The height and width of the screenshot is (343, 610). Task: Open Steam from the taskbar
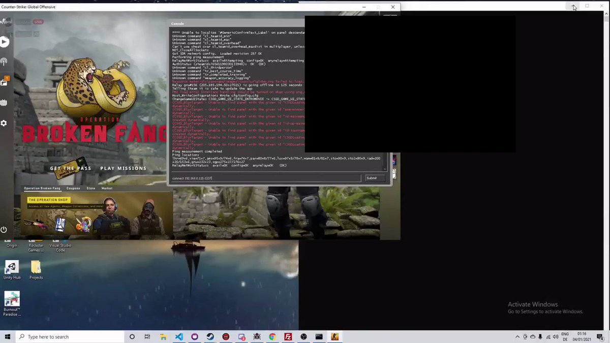tap(210, 336)
